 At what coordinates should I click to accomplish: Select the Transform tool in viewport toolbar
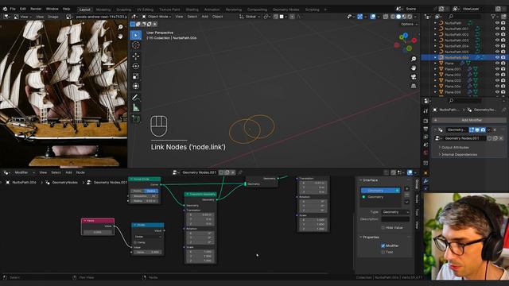pyautogui.click(x=136, y=87)
